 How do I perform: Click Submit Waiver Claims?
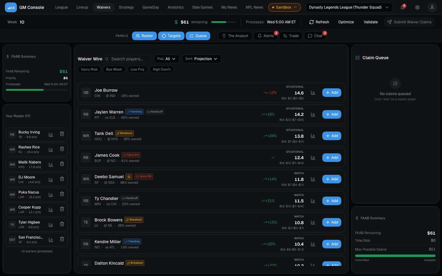pos(409,22)
